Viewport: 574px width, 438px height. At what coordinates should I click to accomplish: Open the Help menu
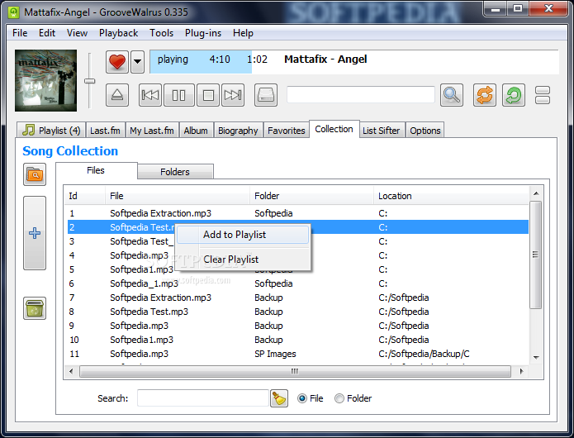[243, 33]
